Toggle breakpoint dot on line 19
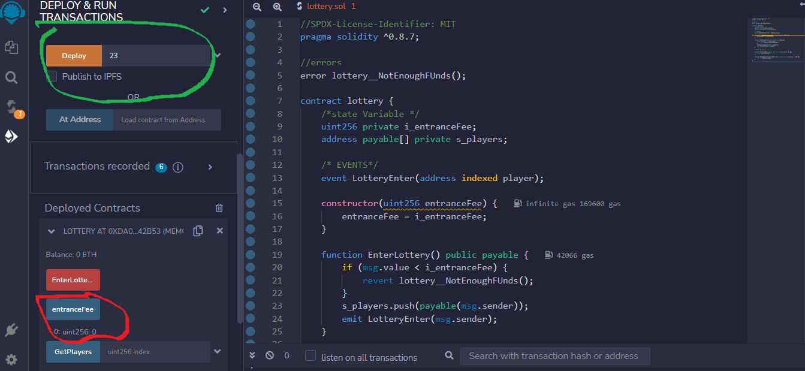805x371 pixels. [251, 255]
